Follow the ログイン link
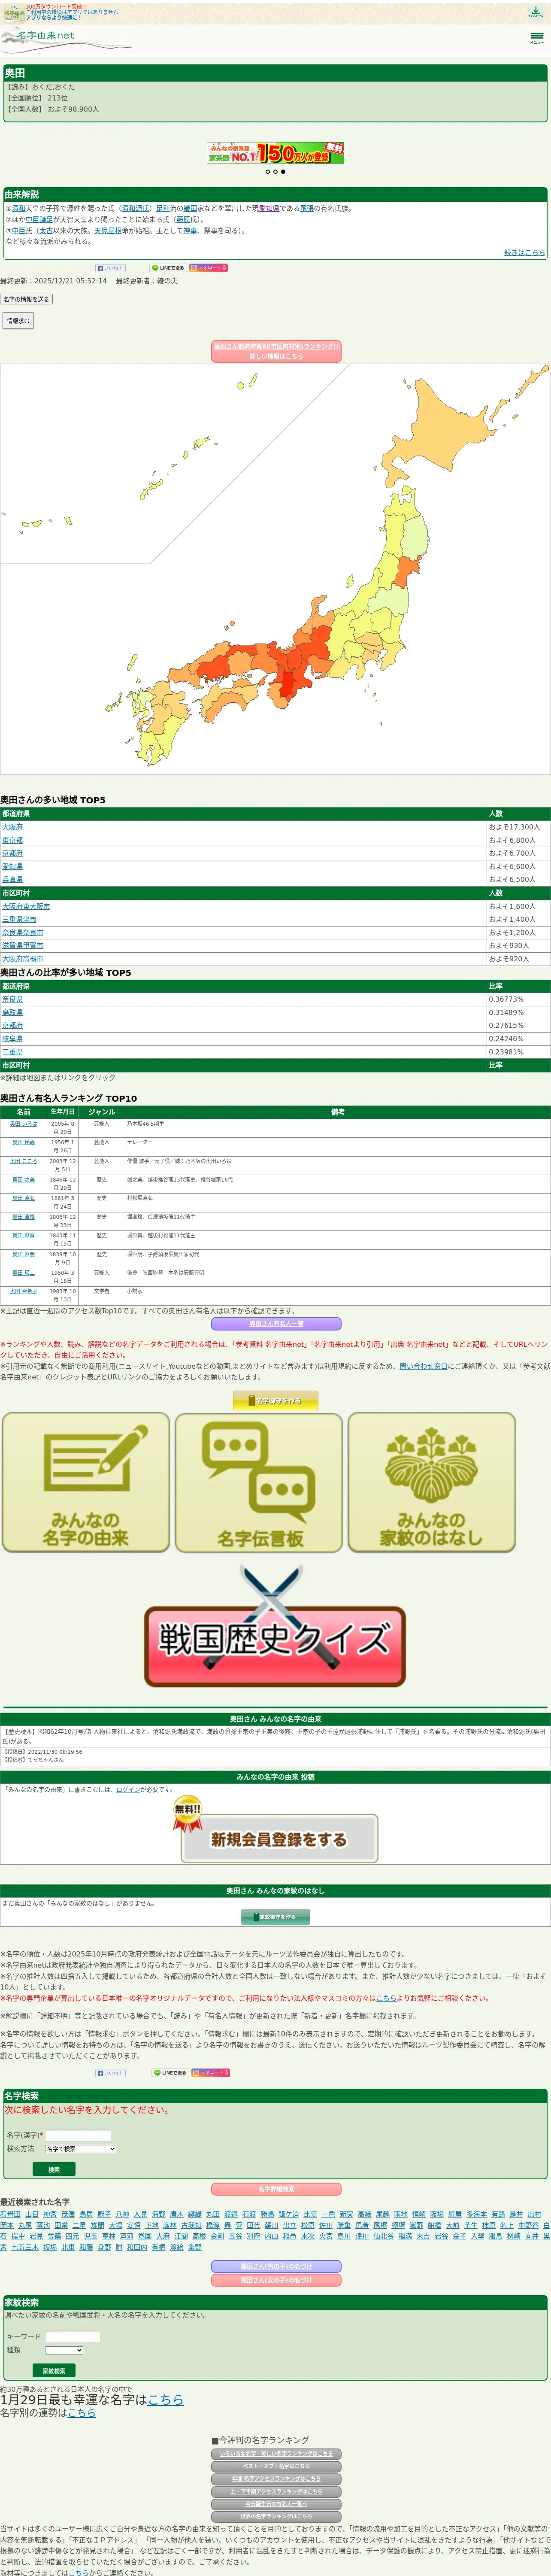Viewport: 551px width, 2576px height. [x=128, y=1790]
